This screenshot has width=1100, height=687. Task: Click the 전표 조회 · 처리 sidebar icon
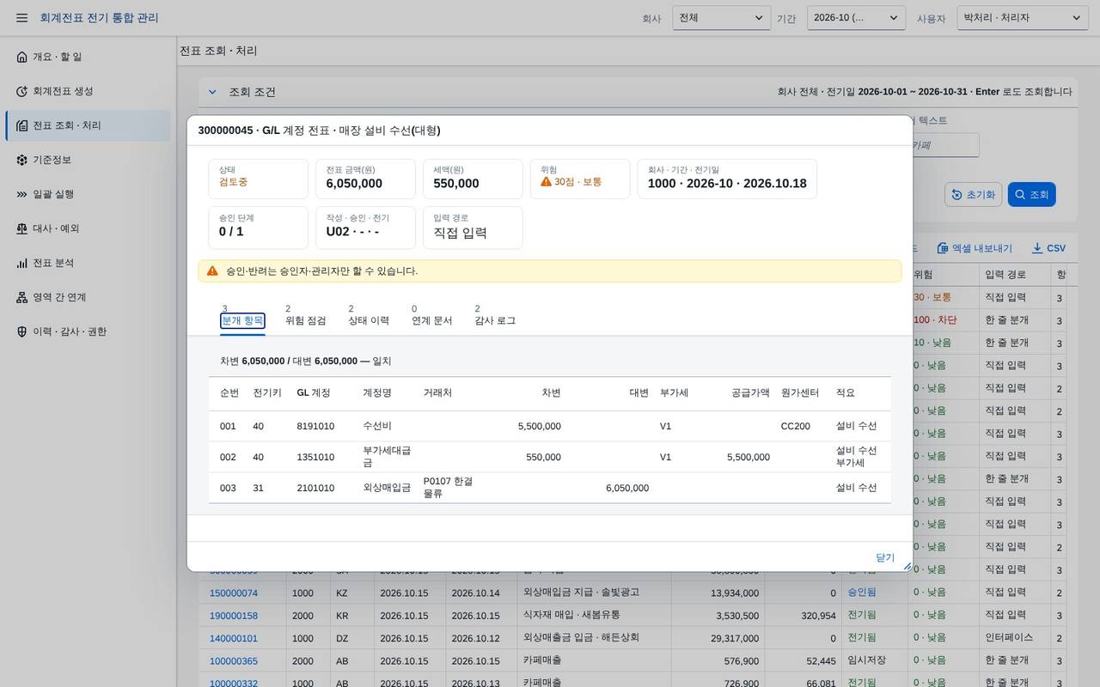click(x=21, y=125)
